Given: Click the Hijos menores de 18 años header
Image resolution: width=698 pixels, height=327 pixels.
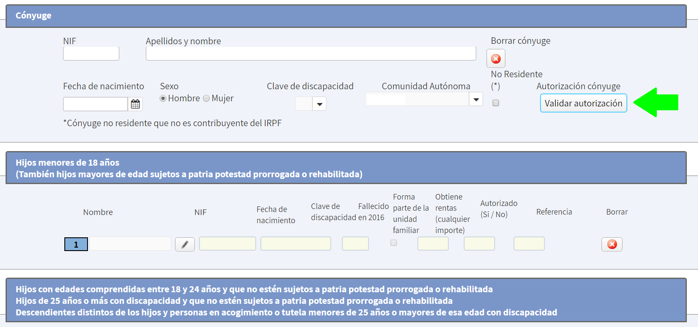Looking at the screenshot, I should coord(346,168).
